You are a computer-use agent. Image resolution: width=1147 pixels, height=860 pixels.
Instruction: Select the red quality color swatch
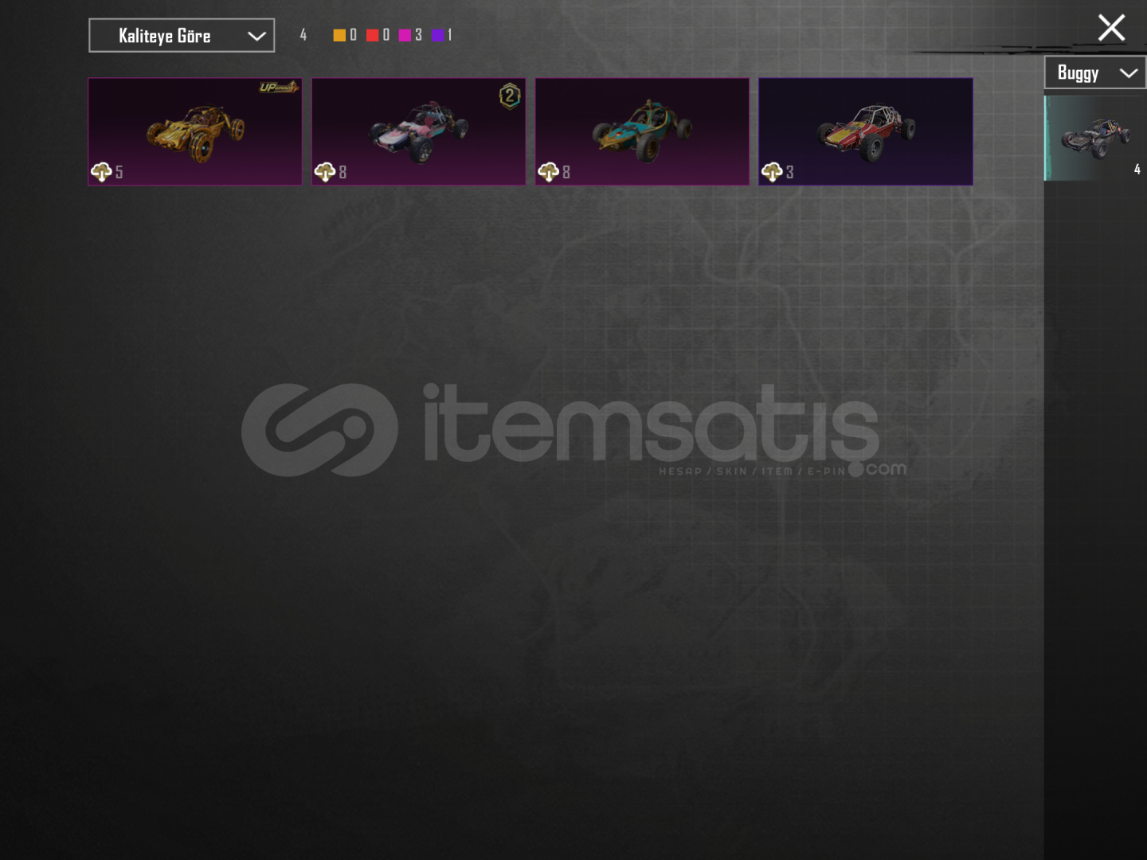point(372,35)
